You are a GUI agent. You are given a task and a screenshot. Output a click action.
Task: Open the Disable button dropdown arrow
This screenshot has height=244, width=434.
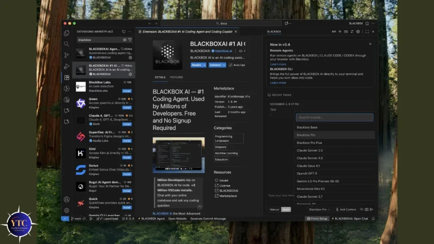(204, 65)
